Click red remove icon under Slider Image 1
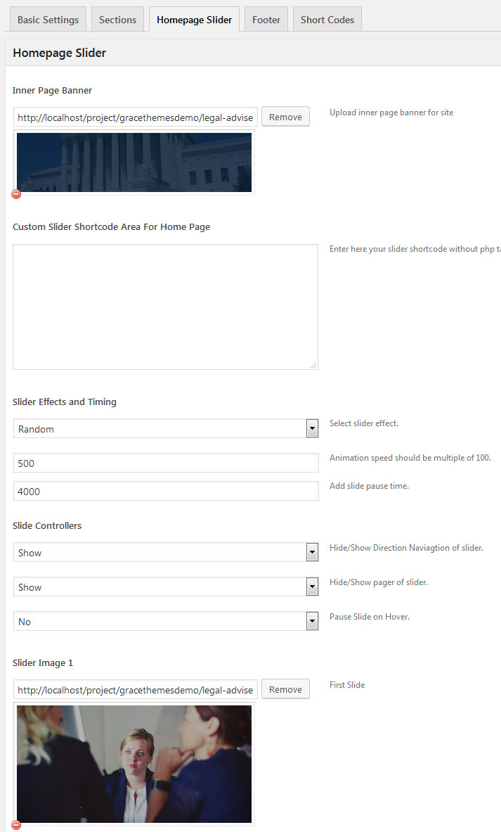The width and height of the screenshot is (501, 832). pos(16,825)
